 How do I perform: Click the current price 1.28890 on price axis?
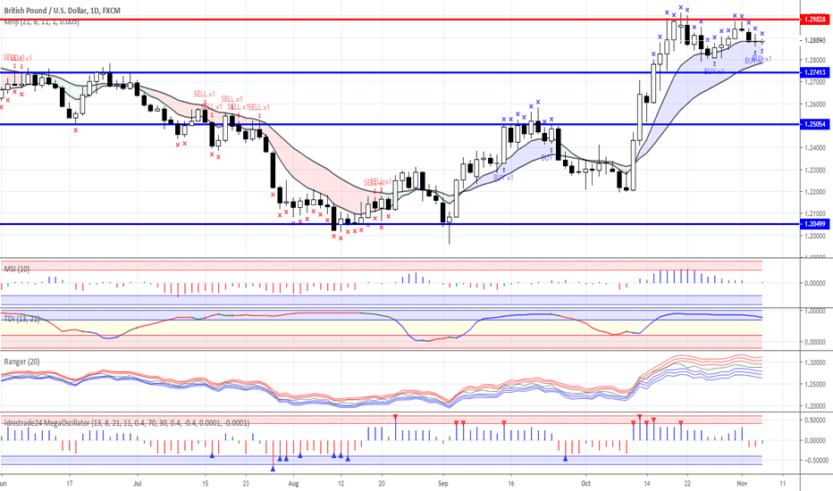814,41
